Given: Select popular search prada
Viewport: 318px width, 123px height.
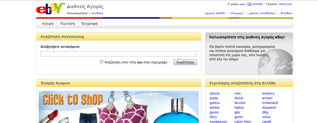Looking at the screenshot, I should [214, 98].
